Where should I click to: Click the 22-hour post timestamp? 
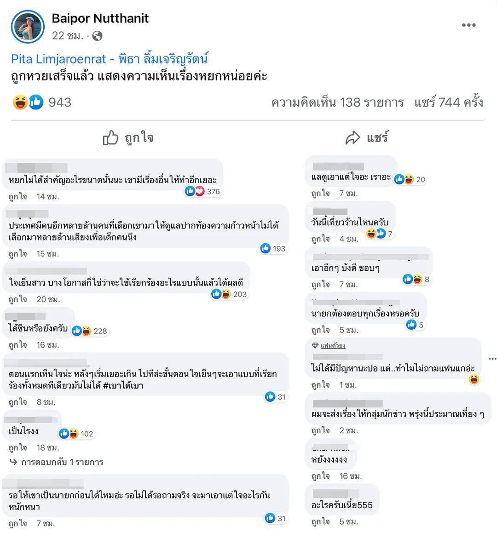click(68, 36)
